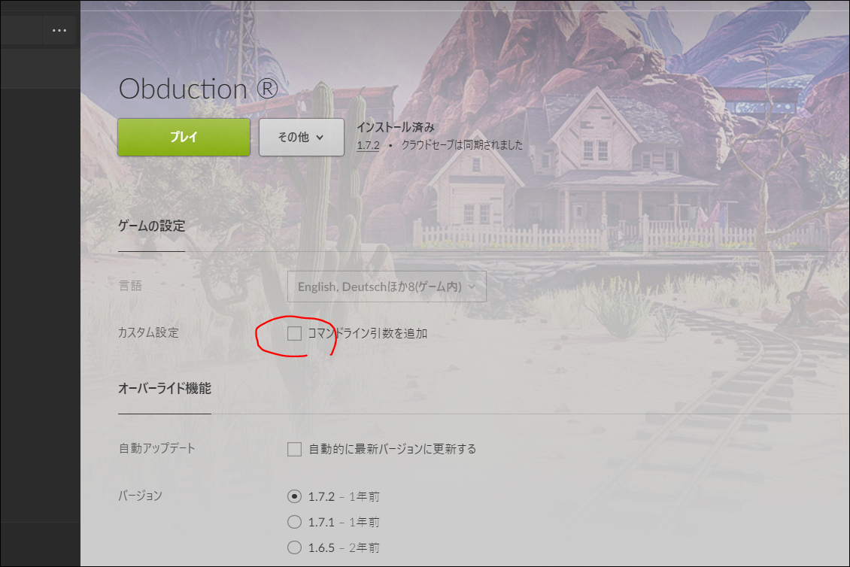Select version 1.7.2 radio button
850x567 pixels.
point(294,496)
